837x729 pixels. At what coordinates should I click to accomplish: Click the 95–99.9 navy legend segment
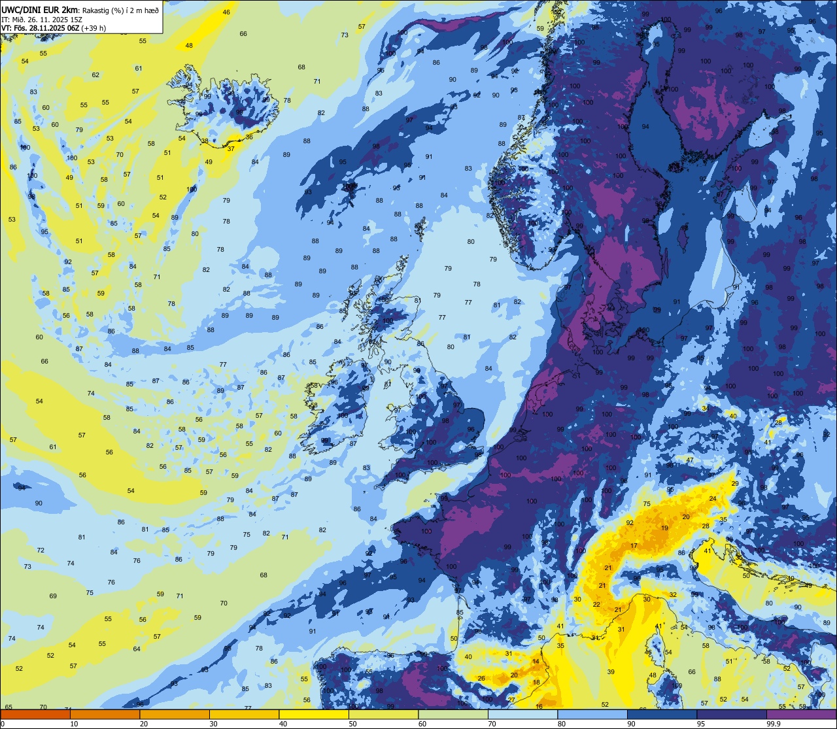coord(732,714)
